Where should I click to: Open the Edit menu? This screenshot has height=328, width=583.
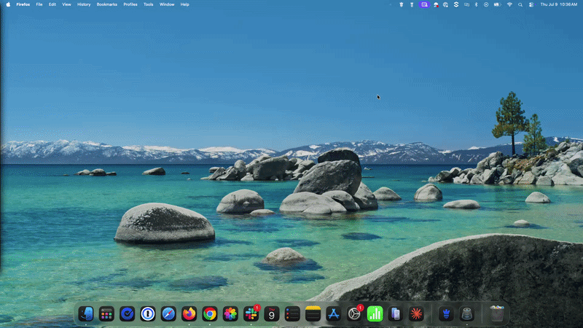point(52,4)
